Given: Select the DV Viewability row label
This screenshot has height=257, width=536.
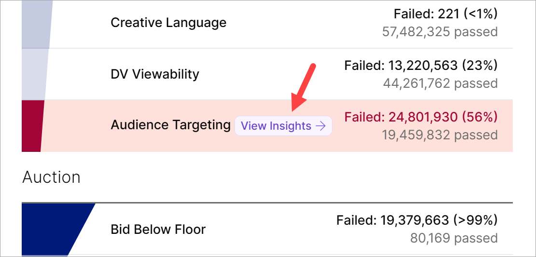Looking at the screenshot, I should pos(154,74).
